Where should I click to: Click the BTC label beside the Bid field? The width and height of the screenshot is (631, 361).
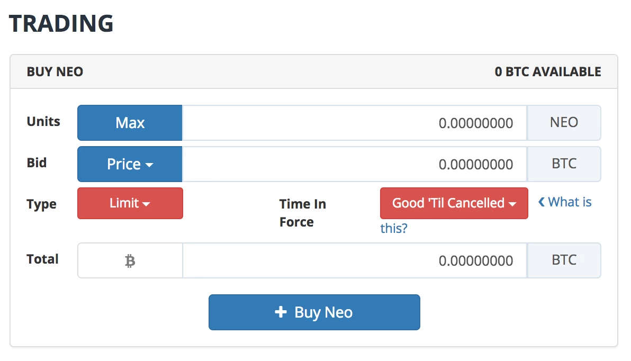click(x=563, y=164)
